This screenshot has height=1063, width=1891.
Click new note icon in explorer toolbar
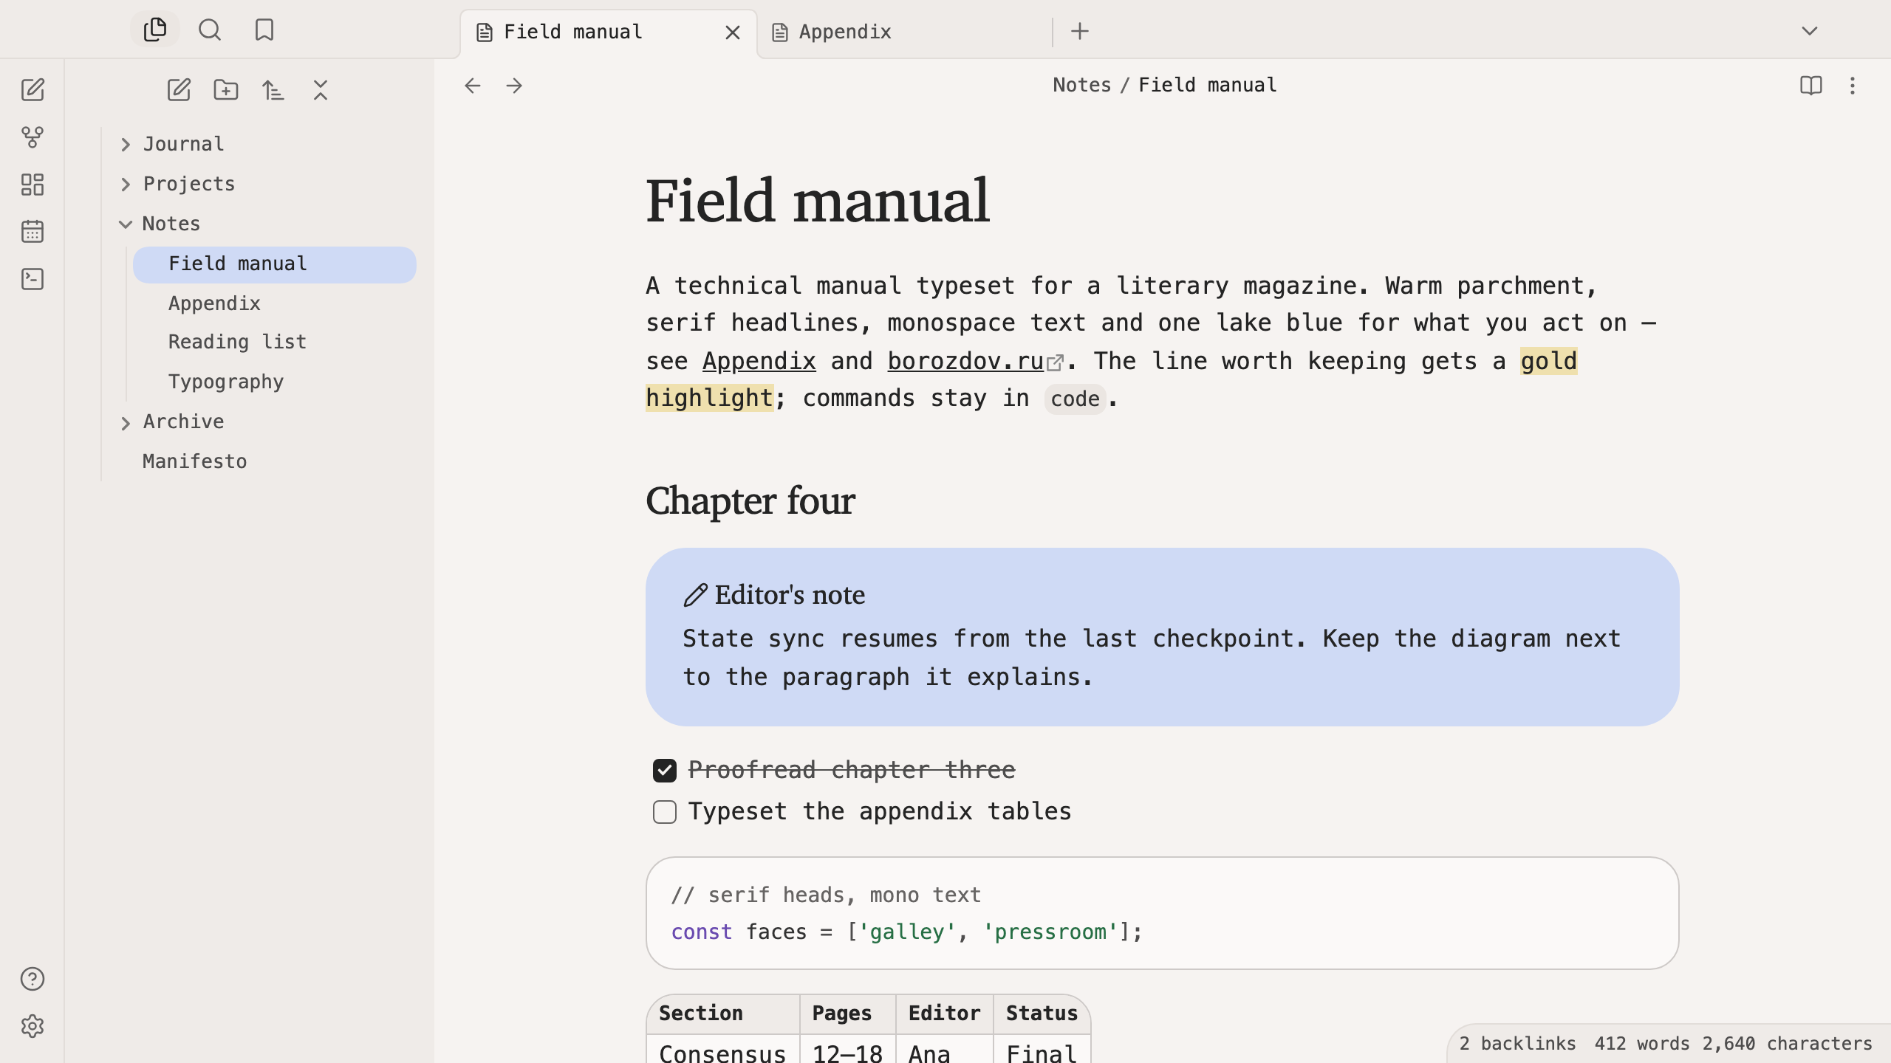179,90
